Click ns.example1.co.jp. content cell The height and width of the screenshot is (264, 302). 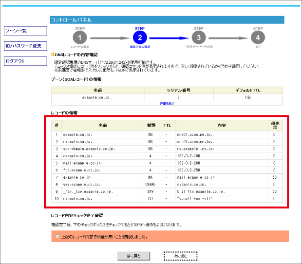[x=222, y=149]
